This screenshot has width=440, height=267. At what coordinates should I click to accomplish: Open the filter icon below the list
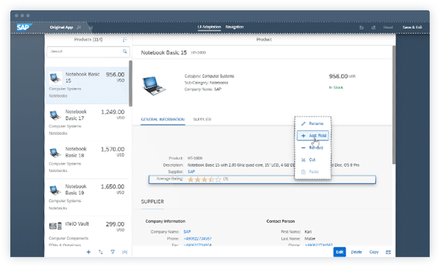click(x=112, y=252)
